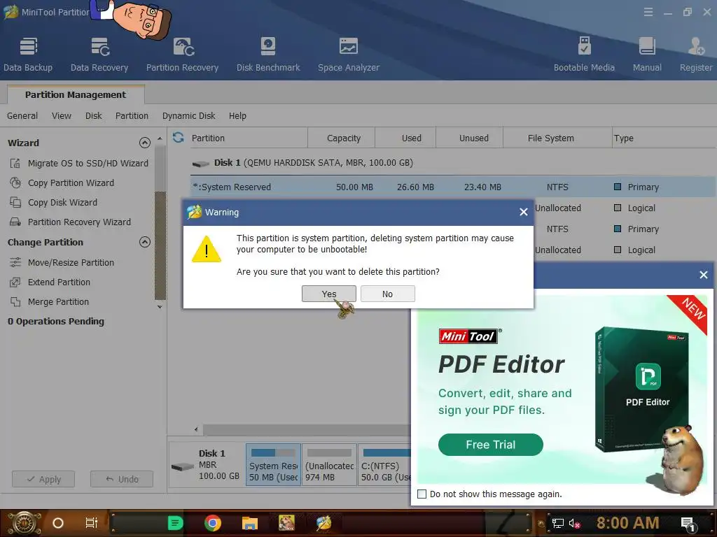
Task: Collapse the Change Partition section
Action: 144,242
